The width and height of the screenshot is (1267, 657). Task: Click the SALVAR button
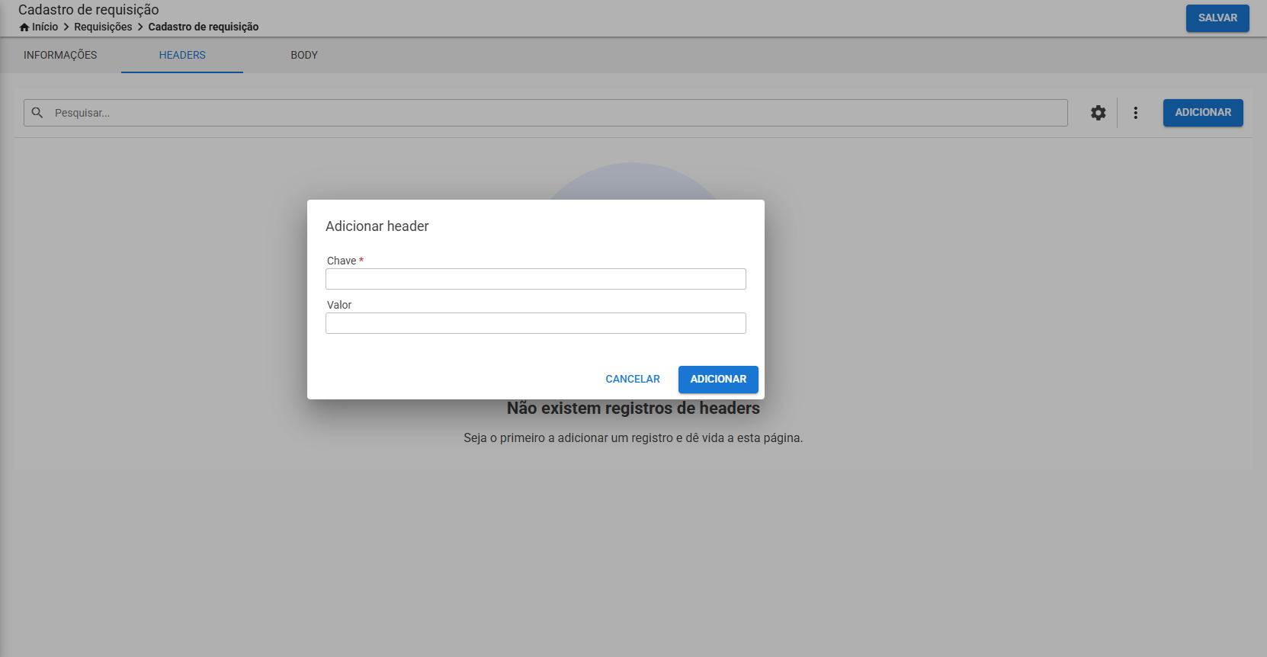click(1217, 18)
